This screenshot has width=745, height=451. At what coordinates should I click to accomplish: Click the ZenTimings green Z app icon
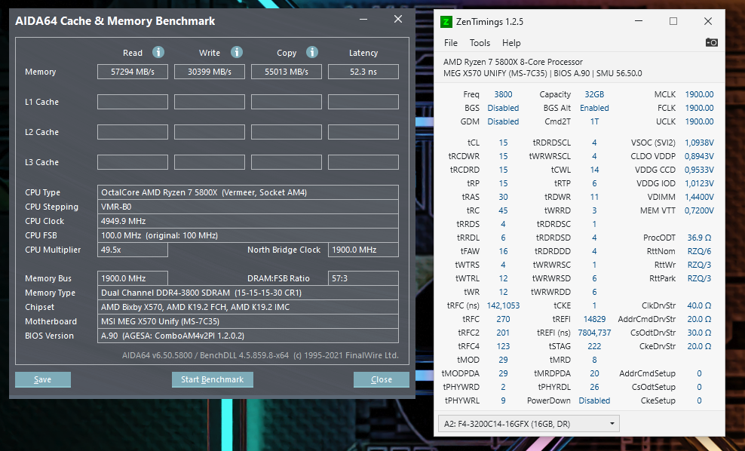point(446,21)
